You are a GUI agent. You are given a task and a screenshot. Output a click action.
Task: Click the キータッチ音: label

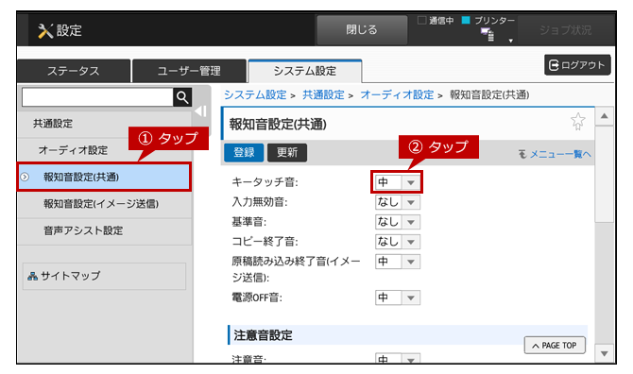pos(265,182)
